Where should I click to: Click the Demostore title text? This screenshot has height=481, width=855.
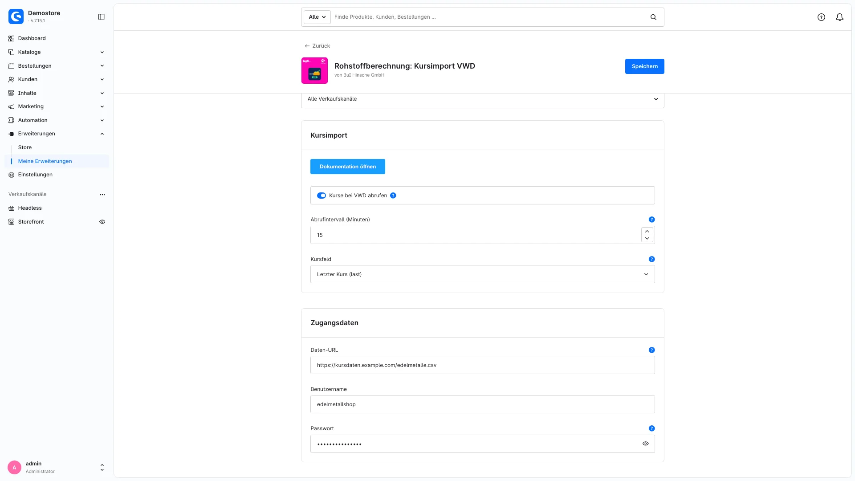[x=44, y=13]
